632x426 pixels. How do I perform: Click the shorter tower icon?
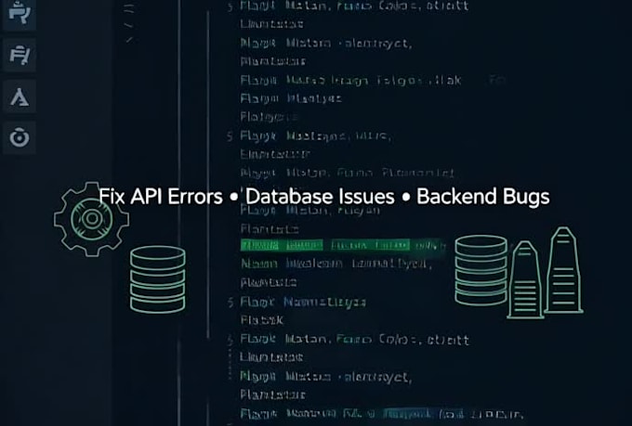(x=525, y=280)
